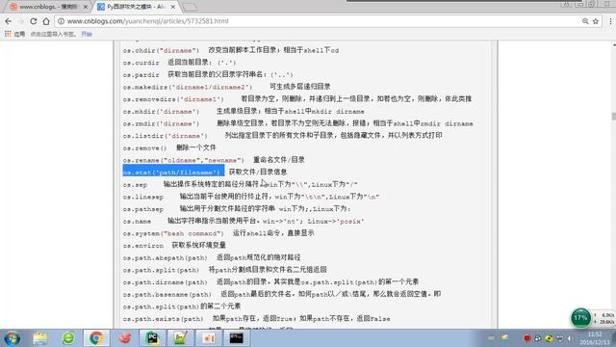Screen dimensions: 616x347
Task: Click the page vertical scrollbar thumb
Action: pyautogui.click(x=613, y=117)
